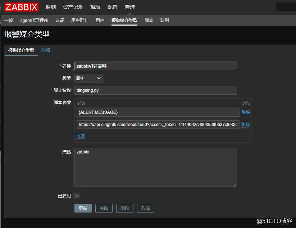Image resolution: width=296 pixels, height=228 pixels.
Task: Click the 脚本名称 field with dingding.py
Action: click(x=156, y=90)
